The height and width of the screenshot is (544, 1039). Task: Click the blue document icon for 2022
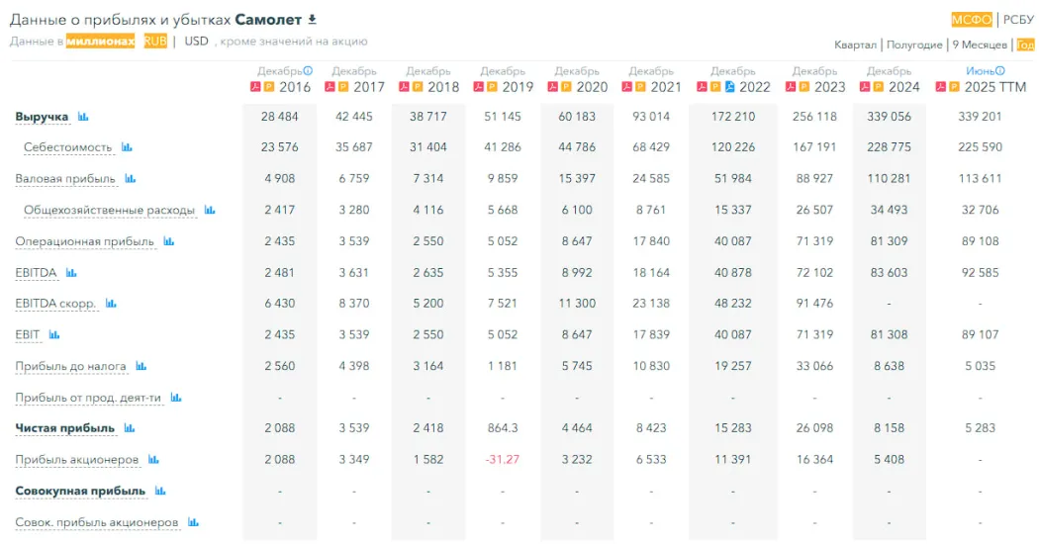730,87
